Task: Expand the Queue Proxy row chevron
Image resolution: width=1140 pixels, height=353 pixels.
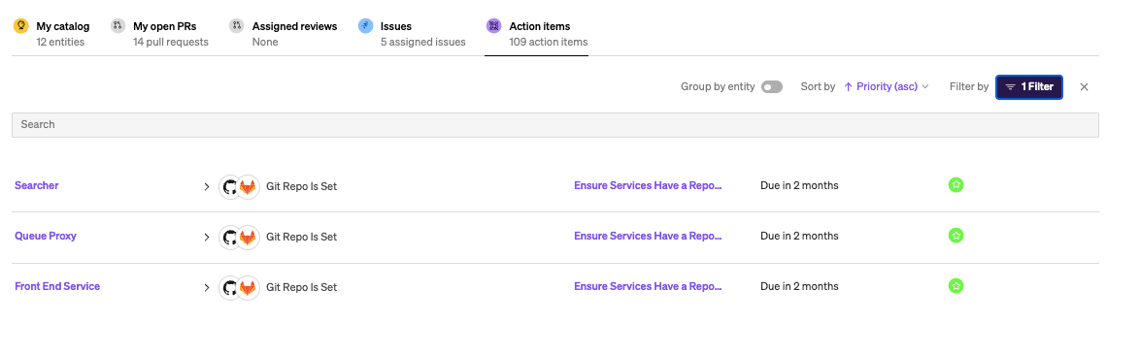Action: click(x=207, y=237)
